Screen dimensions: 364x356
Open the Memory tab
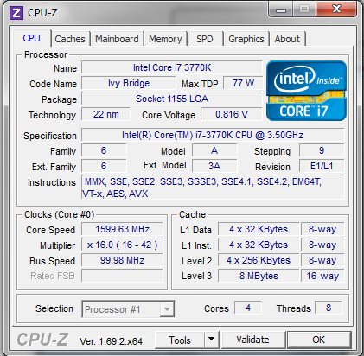click(165, 39)
